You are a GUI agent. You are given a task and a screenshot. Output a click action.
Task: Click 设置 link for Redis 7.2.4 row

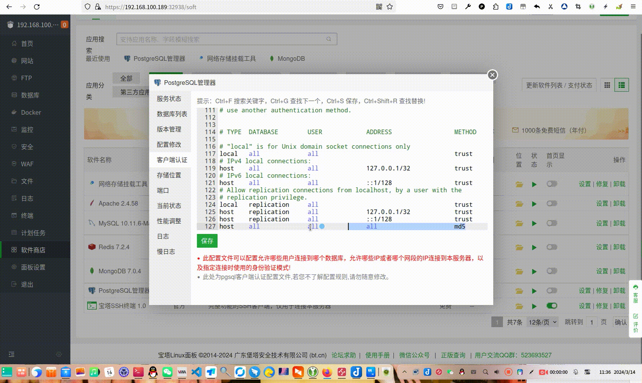tap(602, 247)
